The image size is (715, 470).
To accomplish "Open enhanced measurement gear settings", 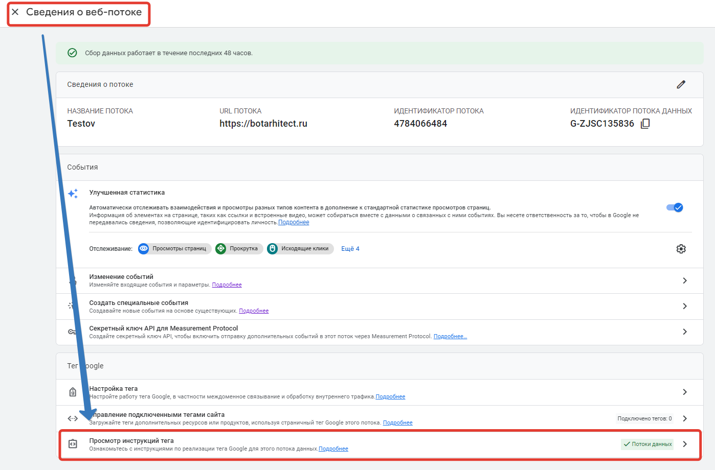I will tap(681, 249).
